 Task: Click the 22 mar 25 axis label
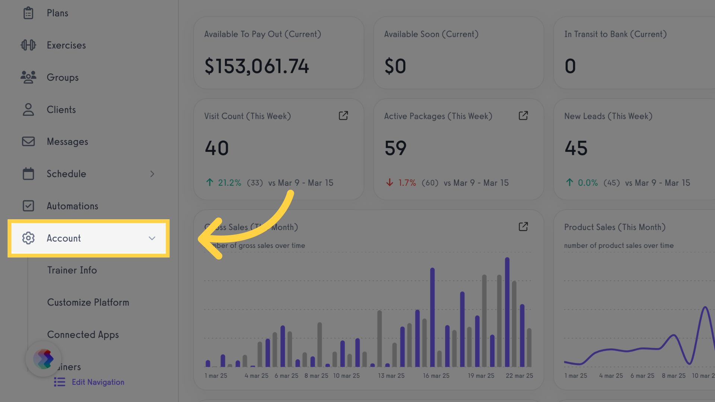click(x=519, y=376)
